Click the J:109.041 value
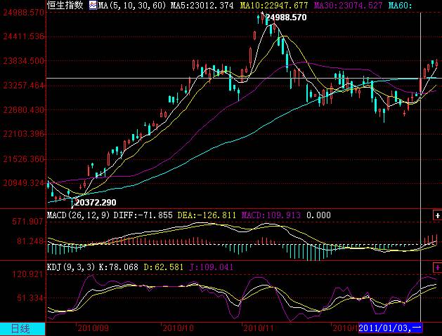The height and width of the screenshot is (336, 442). pos(212,267)
